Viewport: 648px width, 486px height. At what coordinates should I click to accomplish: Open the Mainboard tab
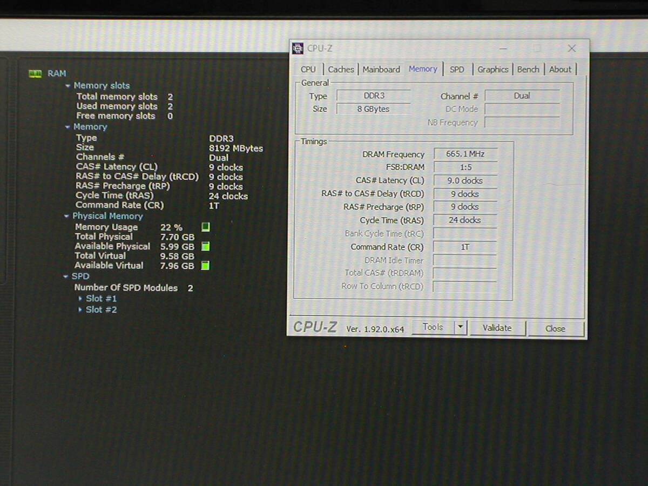tap(381, 69)
